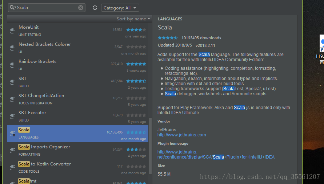Screen dimensions: 324x184
Task: Click the MoreUnit plugin icon
Action: point(12,31)
